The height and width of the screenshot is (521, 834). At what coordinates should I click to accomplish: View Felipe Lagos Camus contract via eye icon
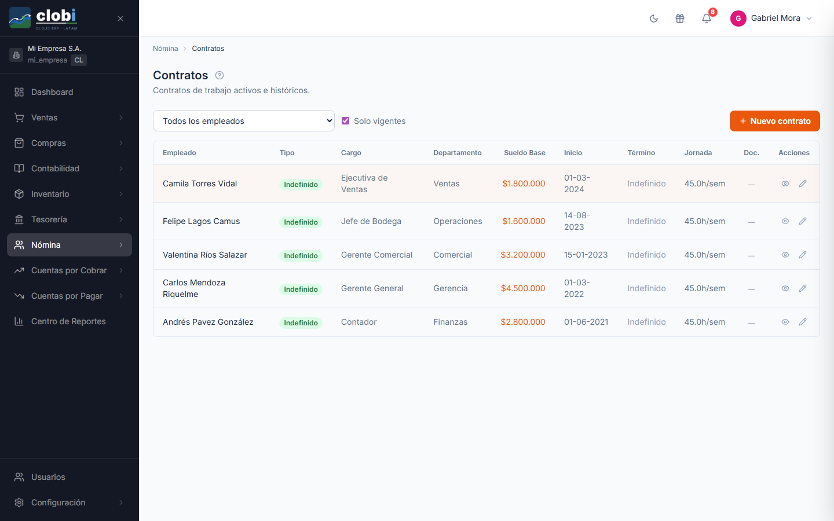pyautogui.click(x=785, y=221)
